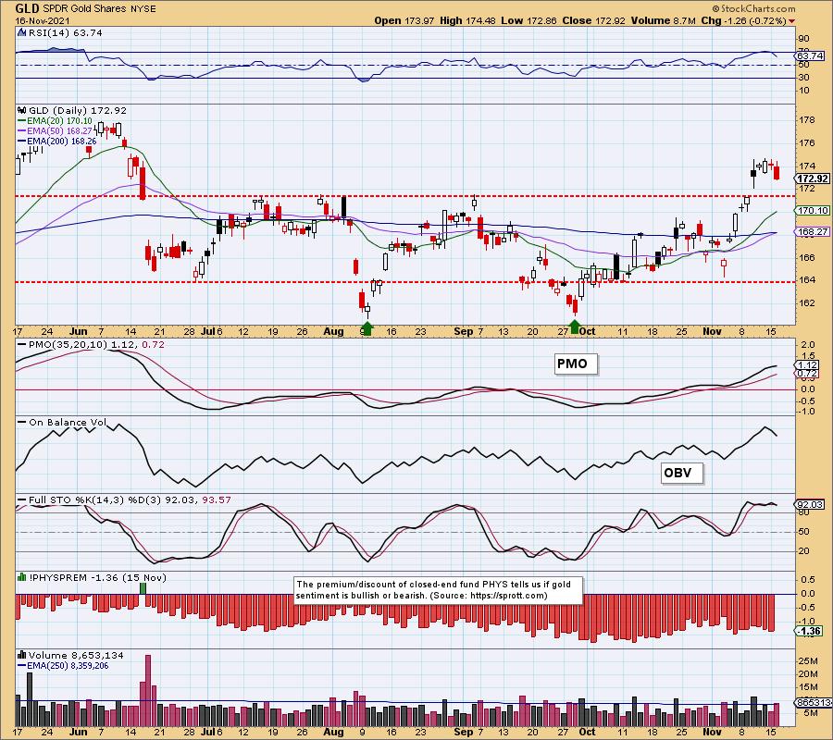Viewport: 833px width, 740px height.
Task: Click the dark blue EMA(200) legend line
Action: coord(22,142)
